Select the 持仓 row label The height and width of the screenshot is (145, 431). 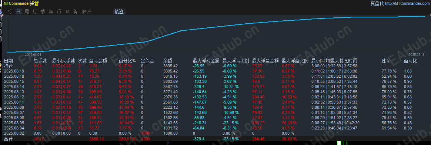pyautogui.click(x=9, y=66)
